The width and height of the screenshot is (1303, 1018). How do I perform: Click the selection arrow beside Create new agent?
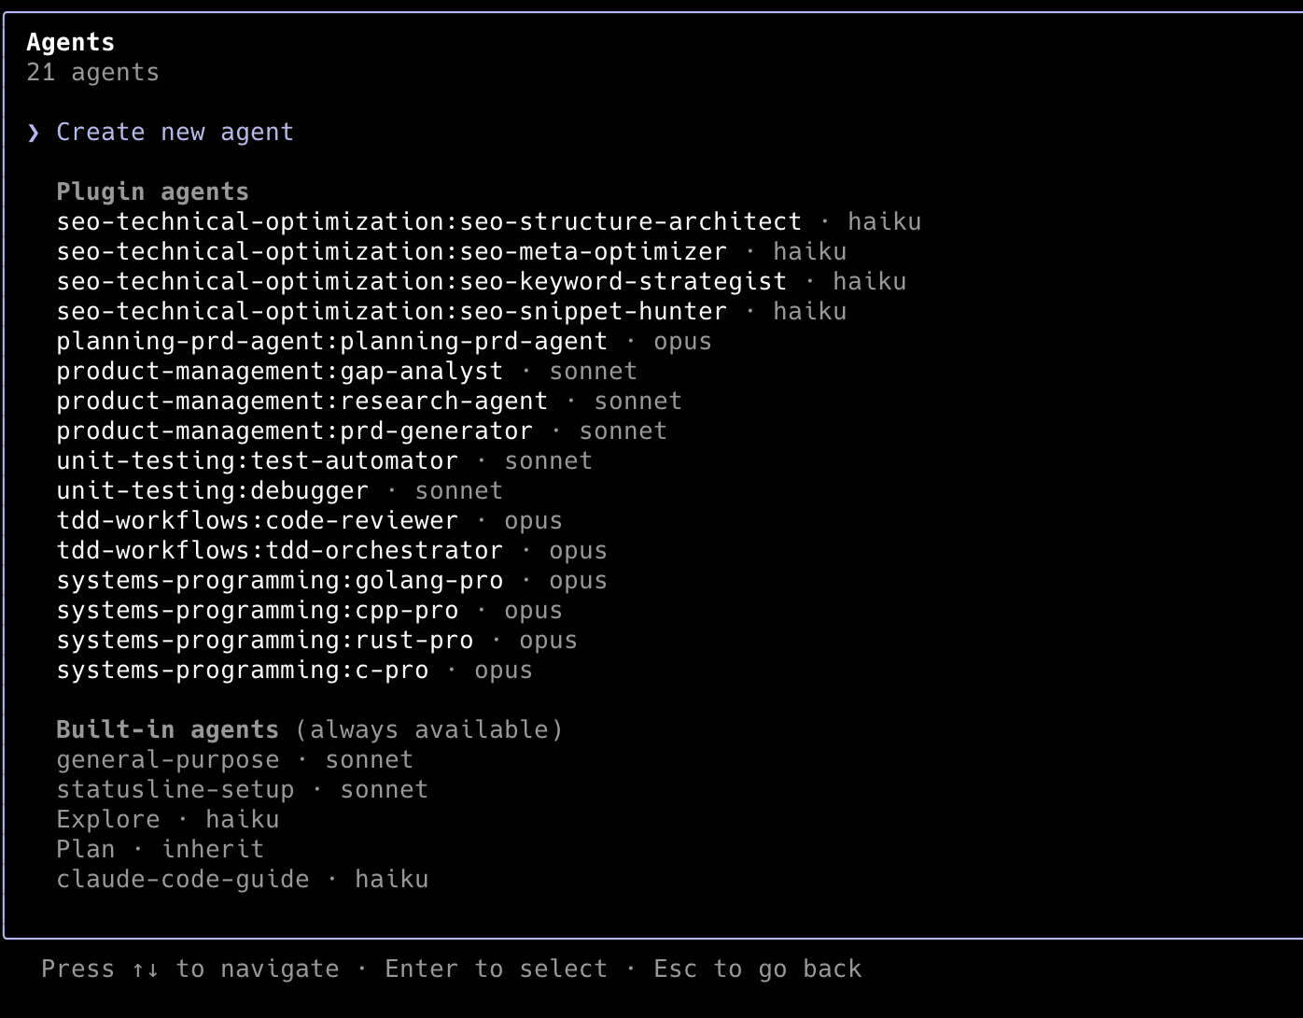coord(34,133)
